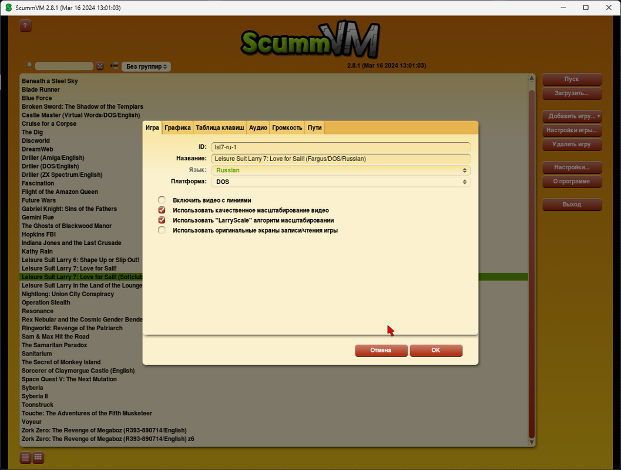Click the ScummVM title bar app icon

(8, 8)
